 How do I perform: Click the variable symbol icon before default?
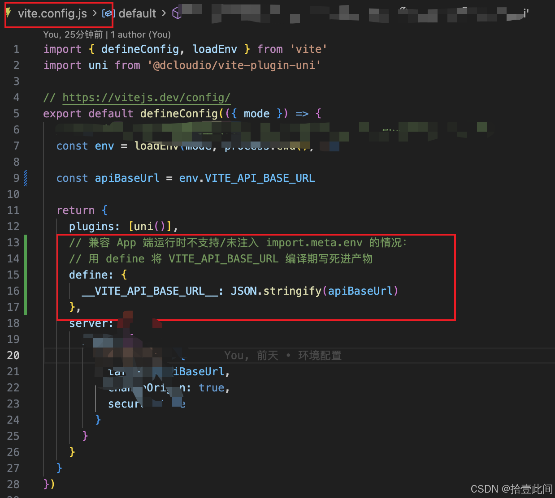[x=108, y=14]
